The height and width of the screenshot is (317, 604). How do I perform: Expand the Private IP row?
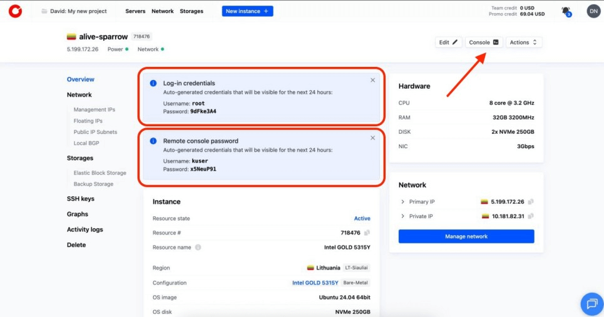402,216
